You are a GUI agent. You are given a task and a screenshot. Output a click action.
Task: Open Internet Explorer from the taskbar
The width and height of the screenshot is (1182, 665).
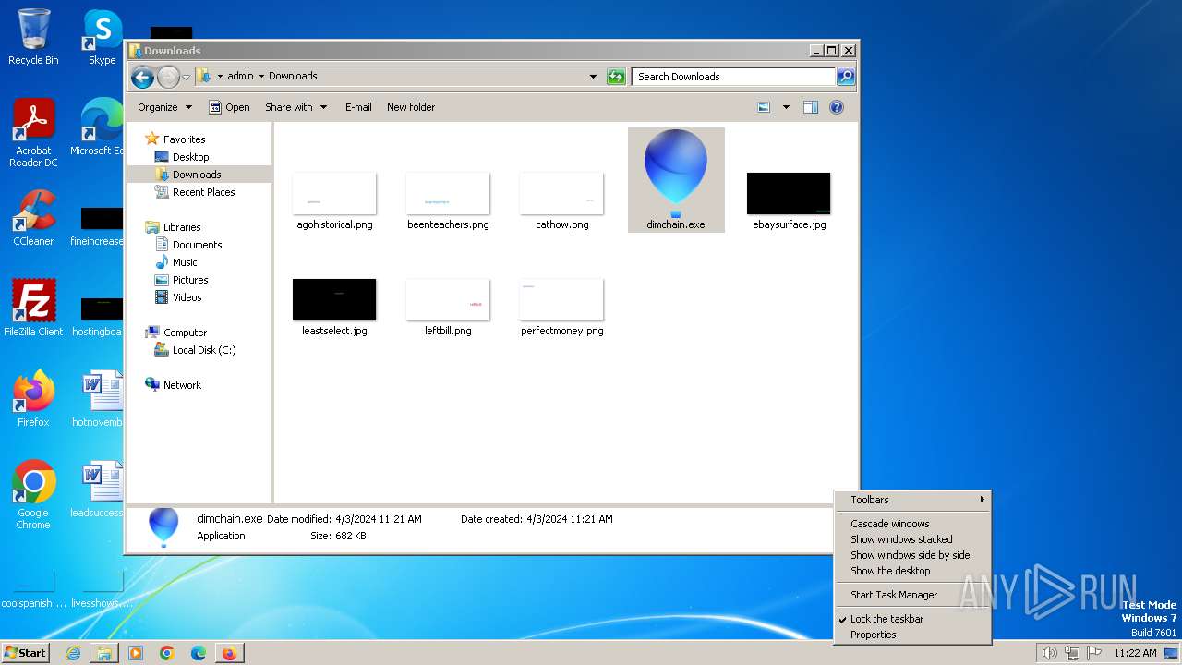[x=73, y=653]
